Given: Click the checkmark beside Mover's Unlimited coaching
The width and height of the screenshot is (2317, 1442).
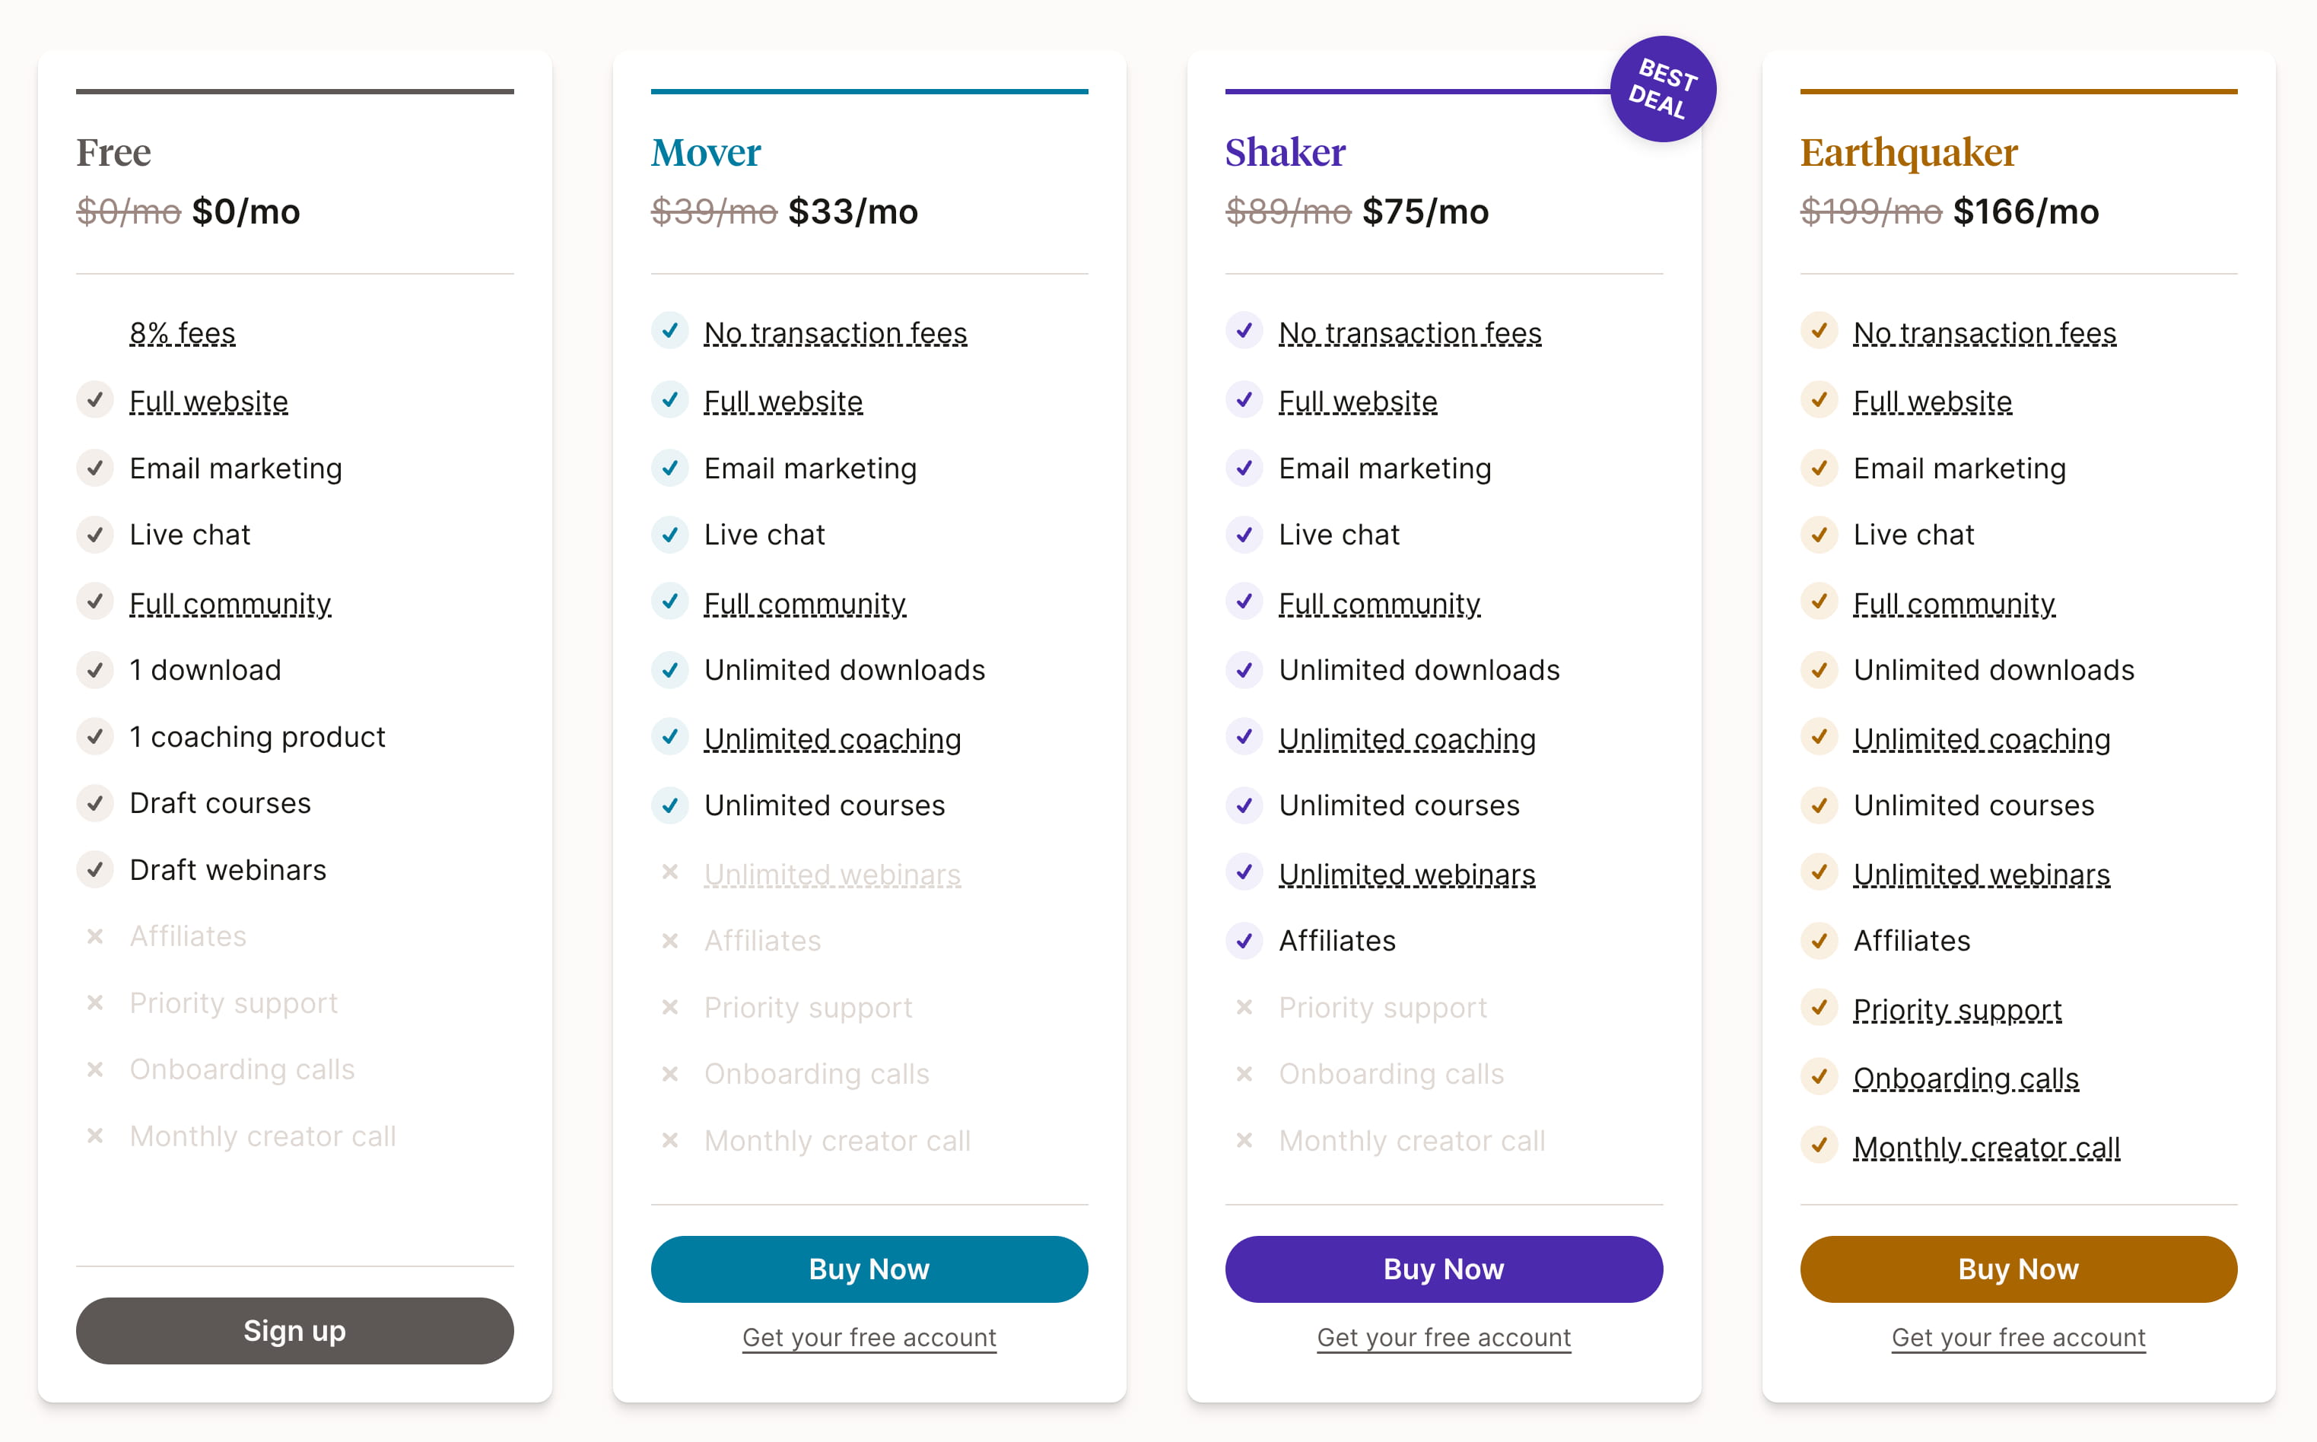Looking at the screenshot, I should coord(669,737).
